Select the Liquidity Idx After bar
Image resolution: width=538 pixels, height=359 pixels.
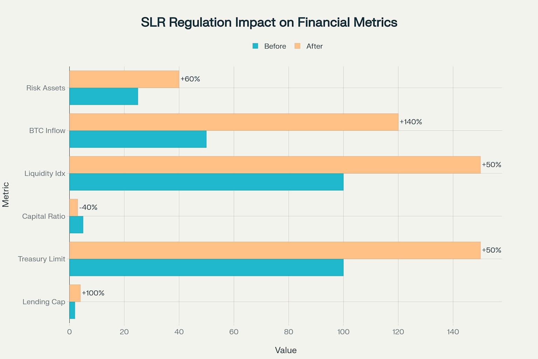[275, 165]
